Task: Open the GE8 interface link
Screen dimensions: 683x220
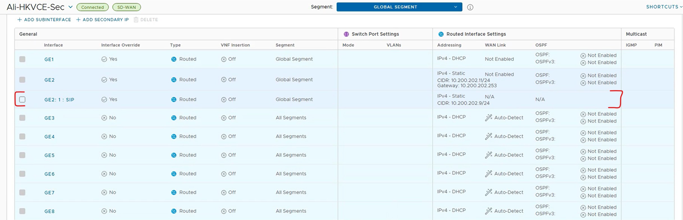Action: tap(49, 211)
